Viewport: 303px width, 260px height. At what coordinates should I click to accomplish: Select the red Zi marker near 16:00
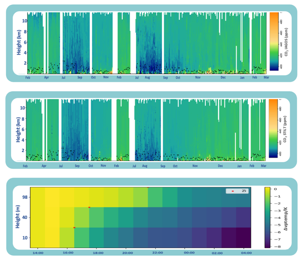pos(74,227)
